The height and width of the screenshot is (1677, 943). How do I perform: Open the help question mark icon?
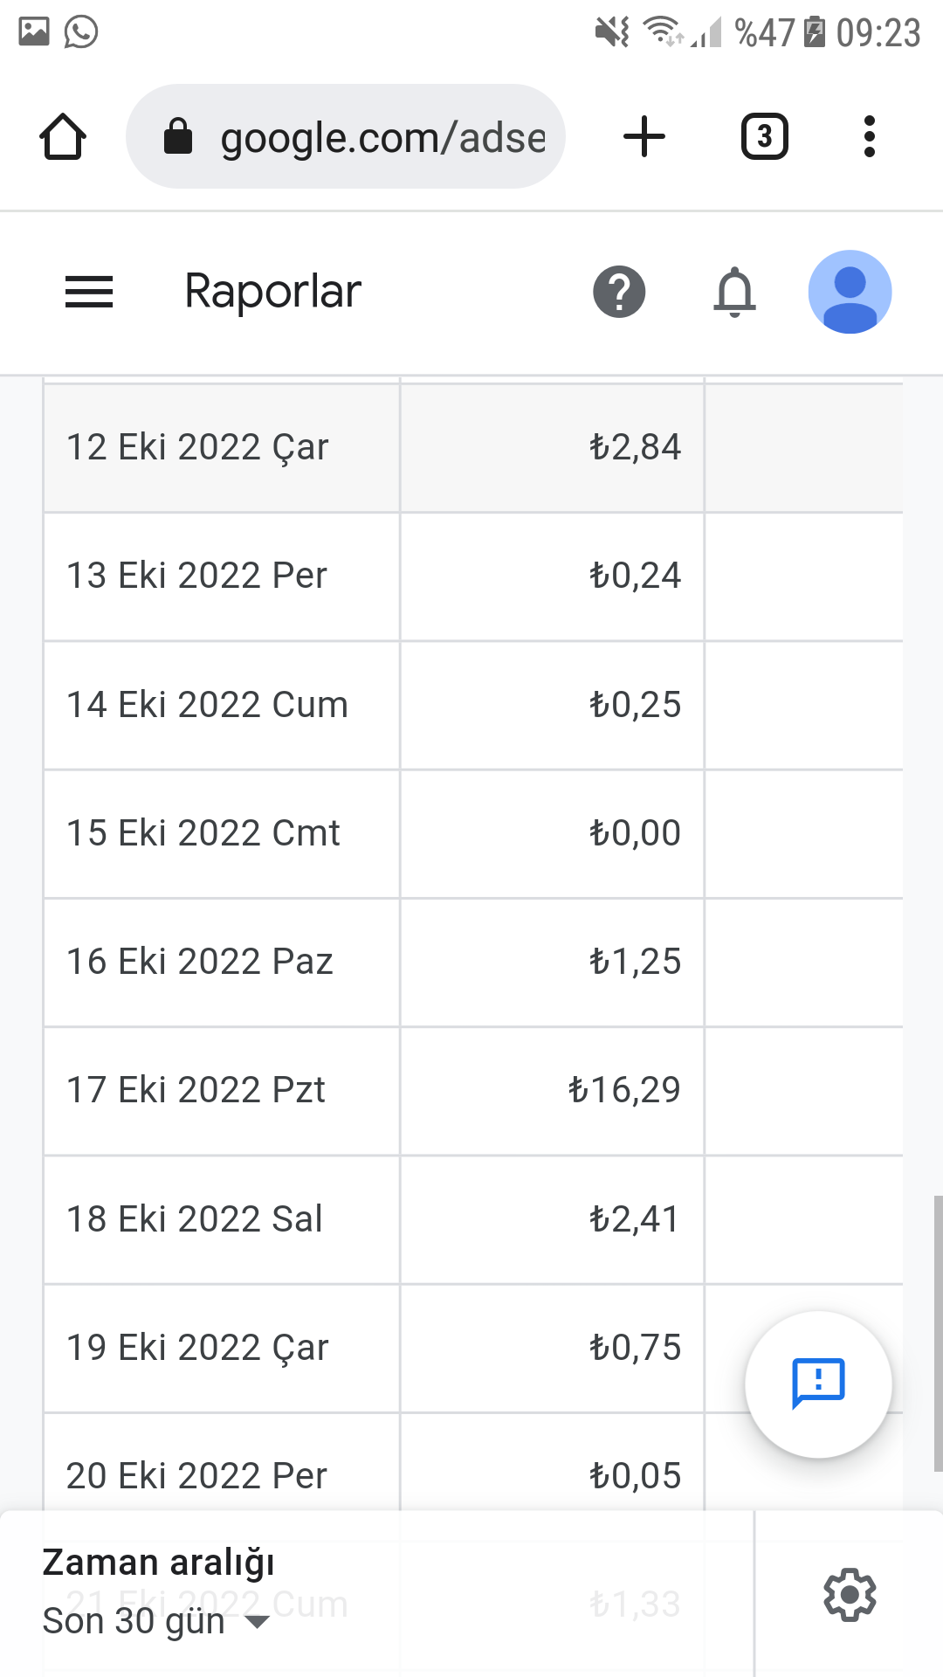(x=619, y=292)
